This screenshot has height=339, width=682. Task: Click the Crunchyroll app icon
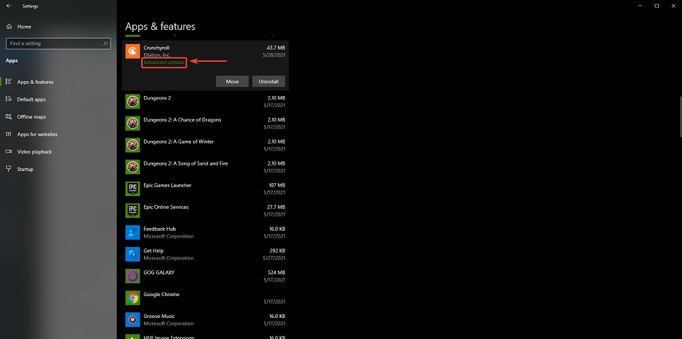pyautogui.click(x=132, y=51)
